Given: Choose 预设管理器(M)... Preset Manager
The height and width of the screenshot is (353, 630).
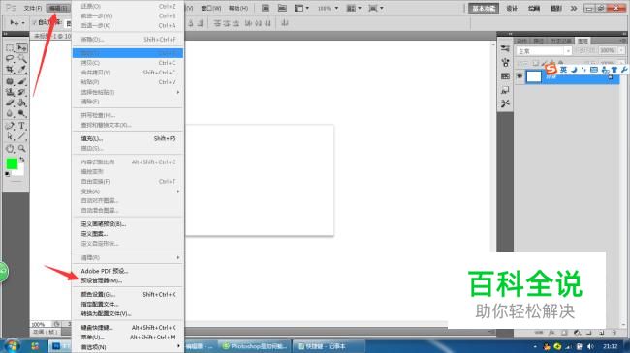Looking at the screenshot, I should [127, 280].
